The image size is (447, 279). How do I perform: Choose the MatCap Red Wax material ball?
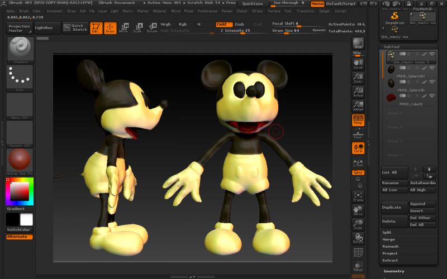coord(20,160)
